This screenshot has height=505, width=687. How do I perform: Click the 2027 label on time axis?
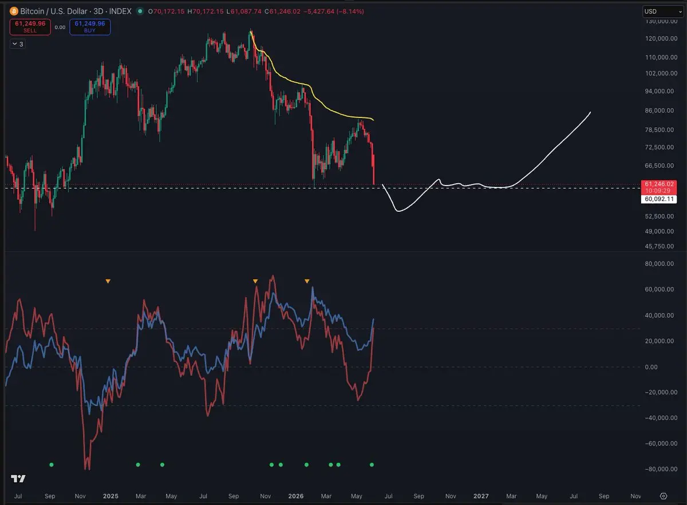(481, 496)
